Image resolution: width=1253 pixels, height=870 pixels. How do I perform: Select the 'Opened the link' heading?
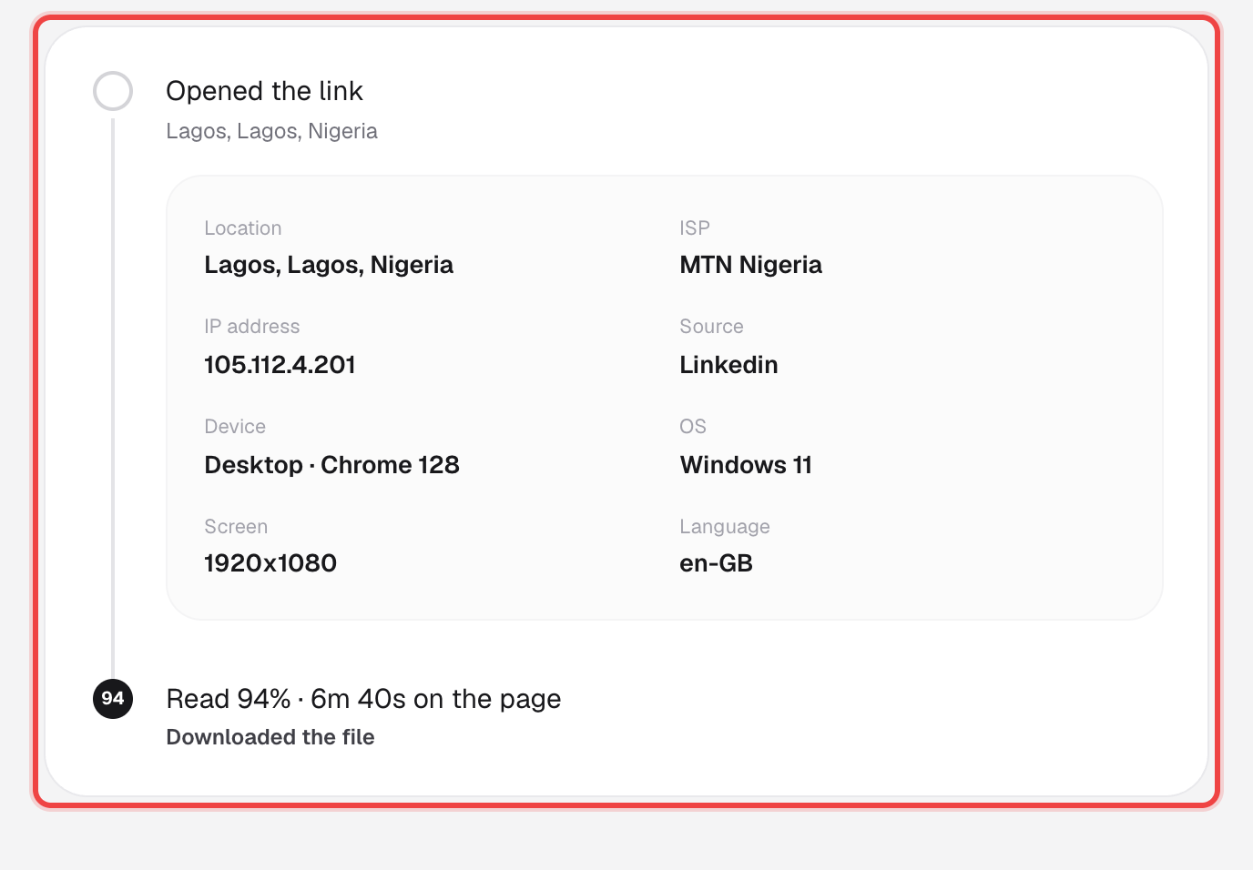(264, 91)
